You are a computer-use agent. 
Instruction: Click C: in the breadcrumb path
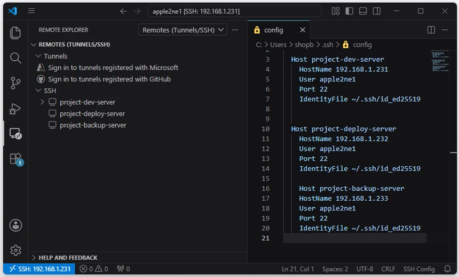(259, 45)
